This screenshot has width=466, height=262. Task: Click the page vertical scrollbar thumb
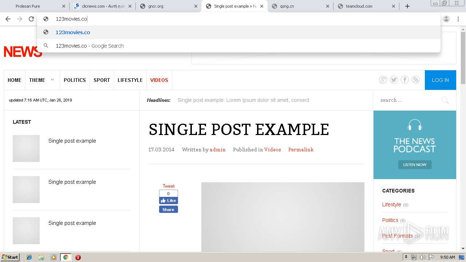(463, 58)
